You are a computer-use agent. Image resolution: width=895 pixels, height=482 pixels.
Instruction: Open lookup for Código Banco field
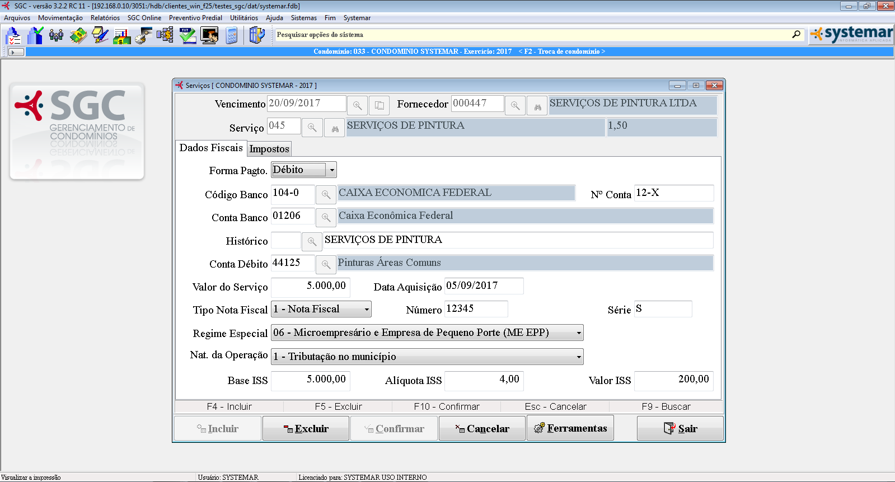click(326, 195)
